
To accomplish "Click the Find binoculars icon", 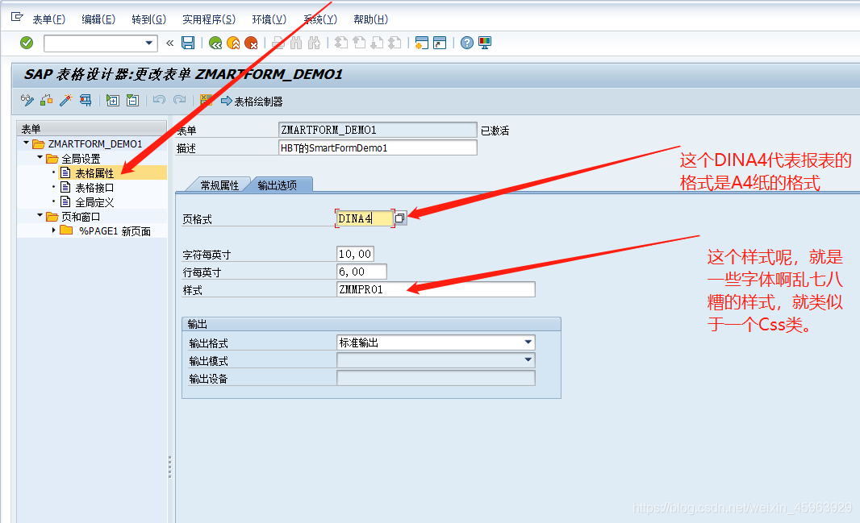I will (296, 43).
